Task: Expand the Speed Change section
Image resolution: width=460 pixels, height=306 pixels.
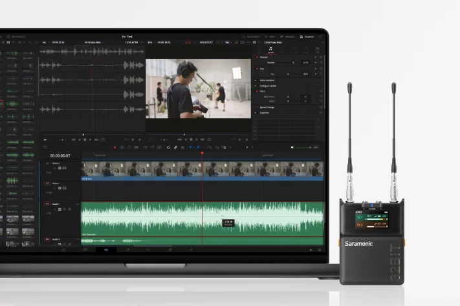Action: point(267,107)
